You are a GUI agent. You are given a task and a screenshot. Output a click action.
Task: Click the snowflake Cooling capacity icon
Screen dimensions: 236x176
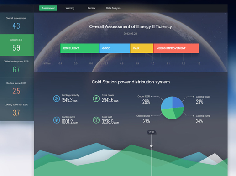(57, 99)
